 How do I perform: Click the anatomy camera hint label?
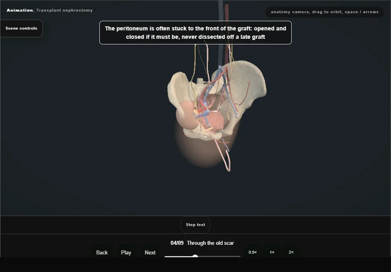pos(324,12)
